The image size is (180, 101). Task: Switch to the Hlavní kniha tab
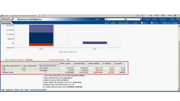click(x=6, y=23)
